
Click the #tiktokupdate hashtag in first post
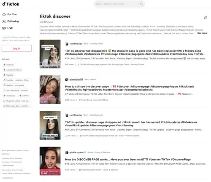[74, 54]
